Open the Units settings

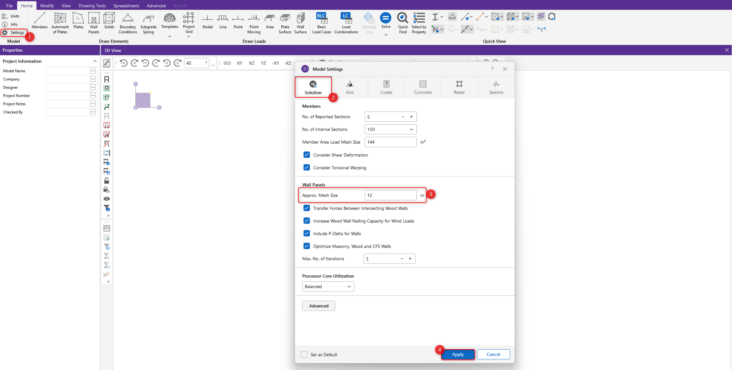(x=11, y=16)
